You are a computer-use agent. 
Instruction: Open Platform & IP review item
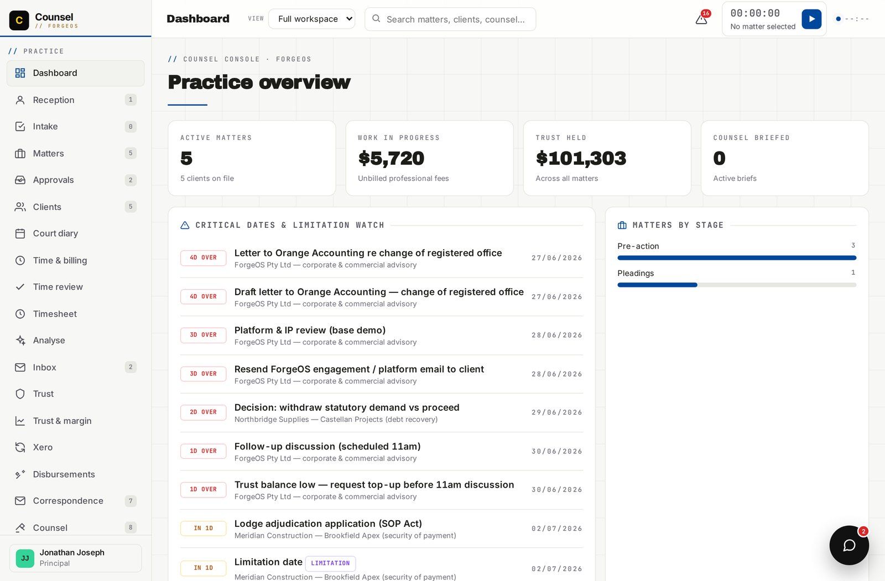pyautogui.click(x=381, y=336)
